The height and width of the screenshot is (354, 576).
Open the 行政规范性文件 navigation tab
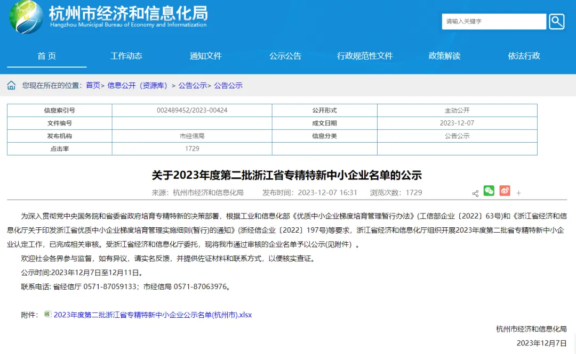pyautogui.click(x=365, y=56)
